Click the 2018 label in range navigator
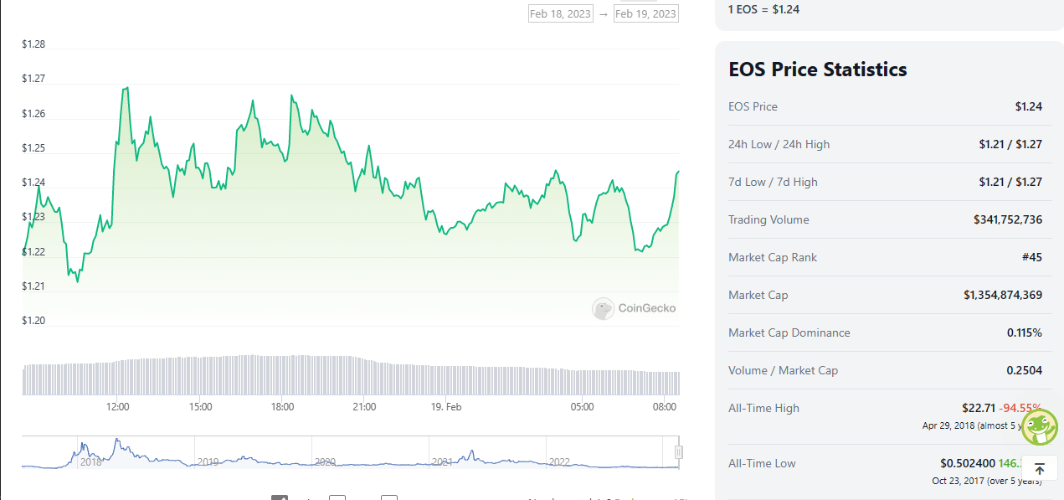Viewport: 1064px width, 500px height. [x=90, y=461]
